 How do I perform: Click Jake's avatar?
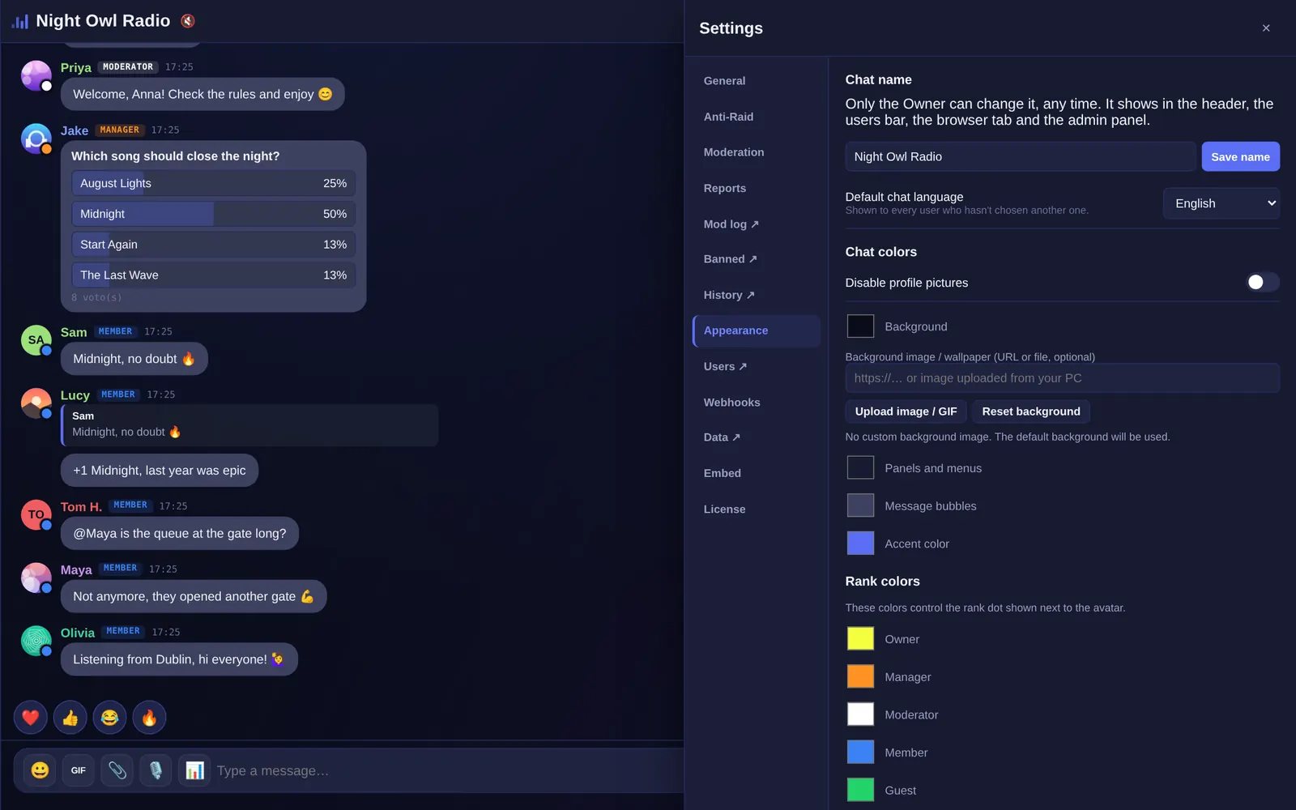click(36, 139)
